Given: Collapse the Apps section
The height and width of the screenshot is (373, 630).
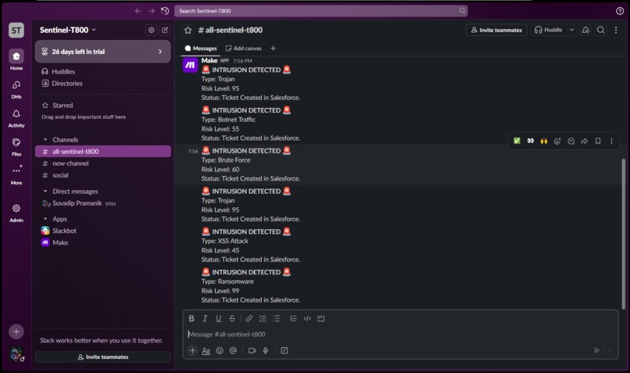Looking at the screenshot, I should pos(45,219).
